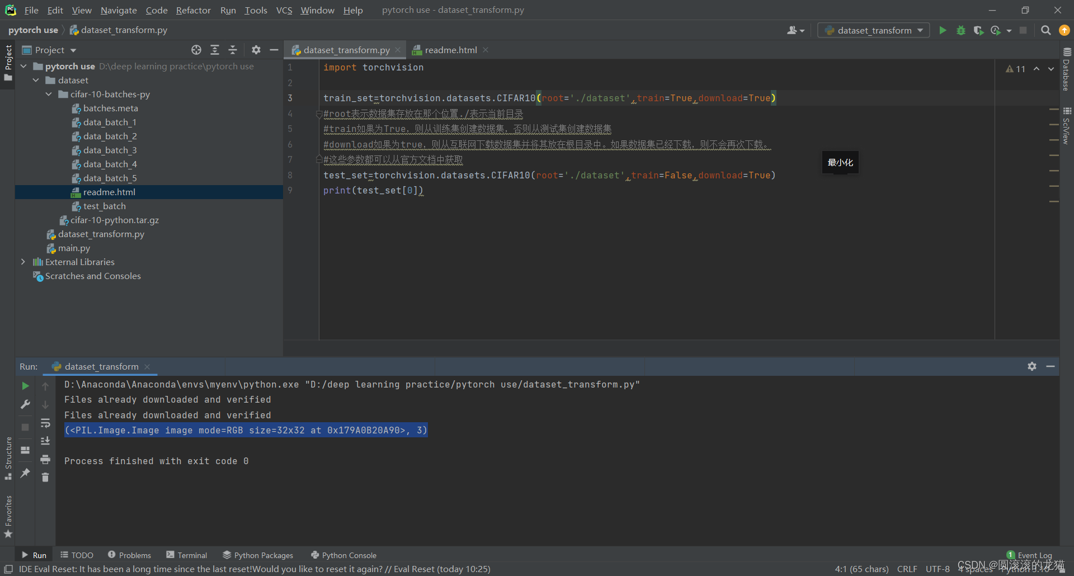Close the dataset_transform run tab
The width and height of the screenshot is (1074, 576).
tap(147, 367)
